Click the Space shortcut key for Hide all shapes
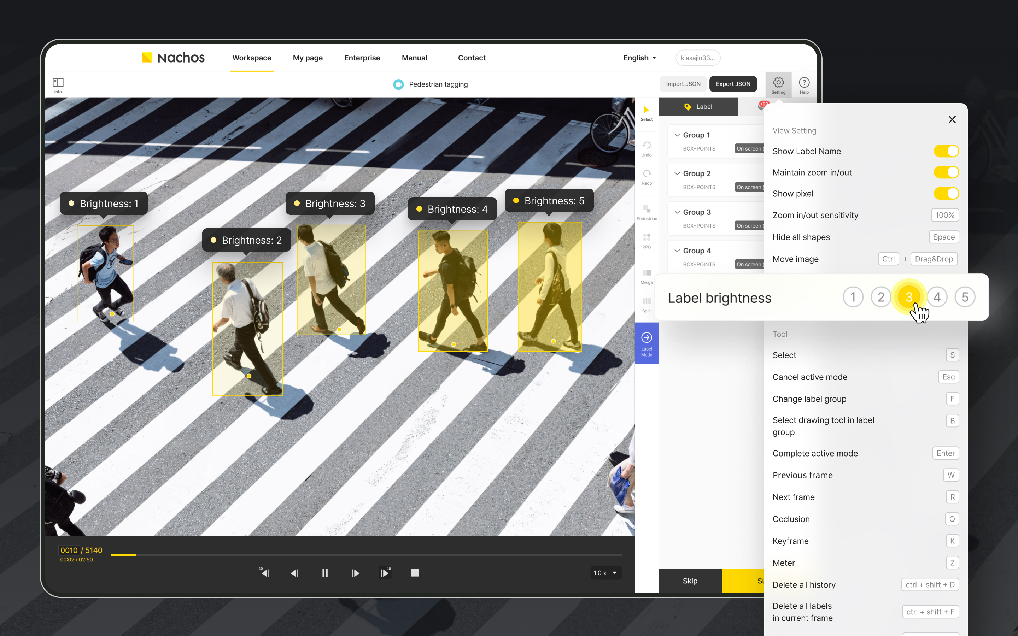Image resolution: width=1018 pixels, height=636 pixels. (943, 237)
